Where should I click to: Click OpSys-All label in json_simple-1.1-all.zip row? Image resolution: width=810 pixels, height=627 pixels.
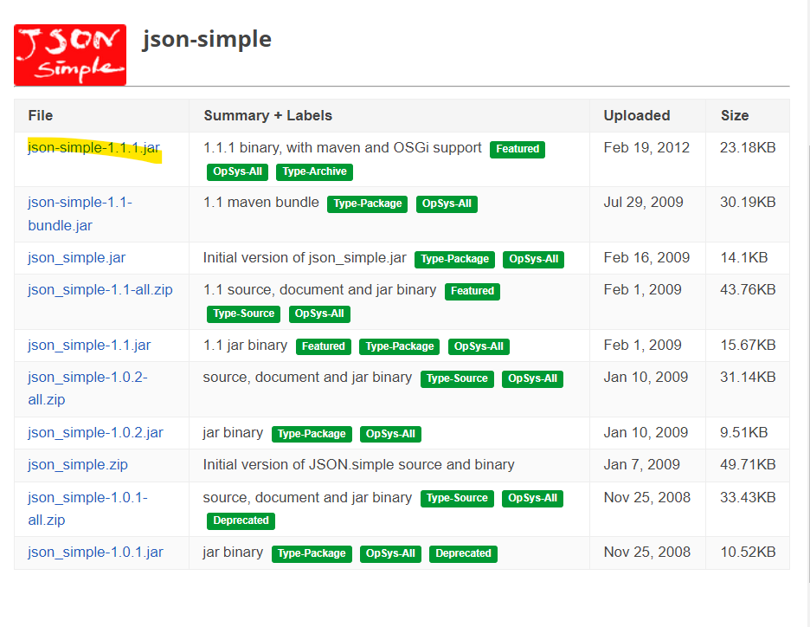click(318, 313)
